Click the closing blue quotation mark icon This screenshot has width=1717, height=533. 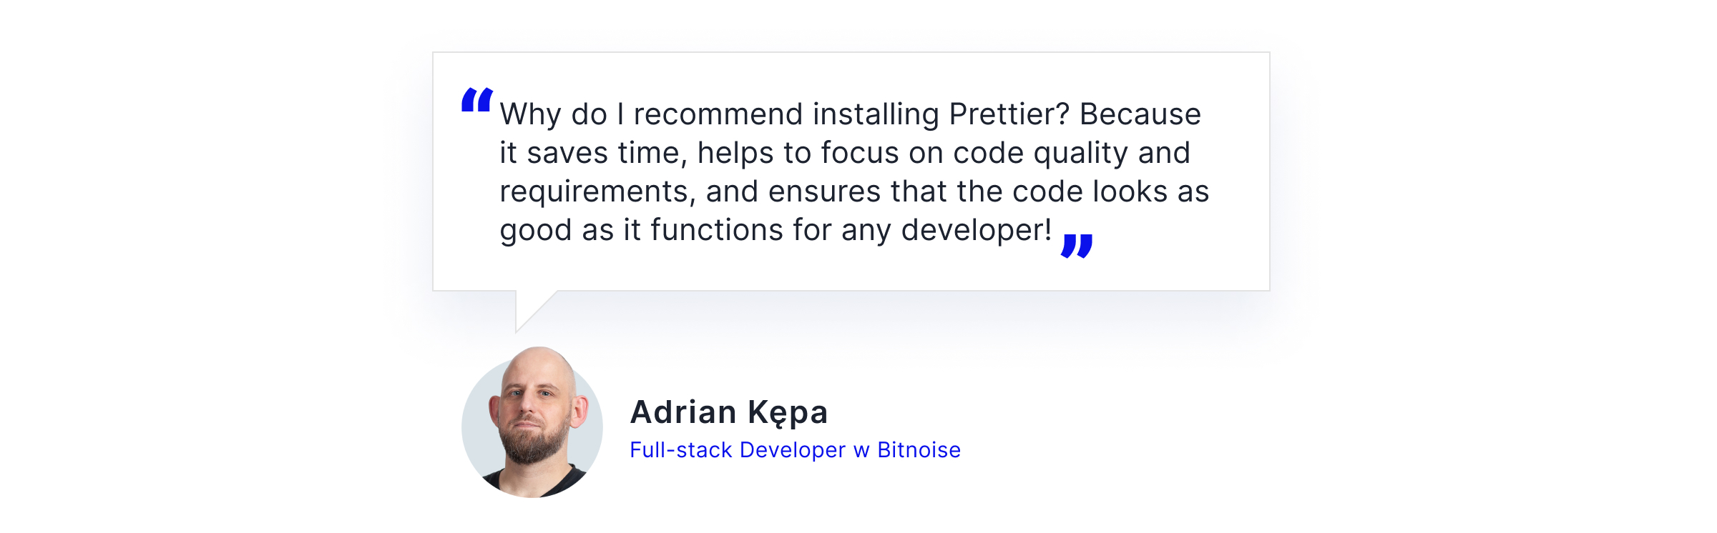pos(1077,246)
